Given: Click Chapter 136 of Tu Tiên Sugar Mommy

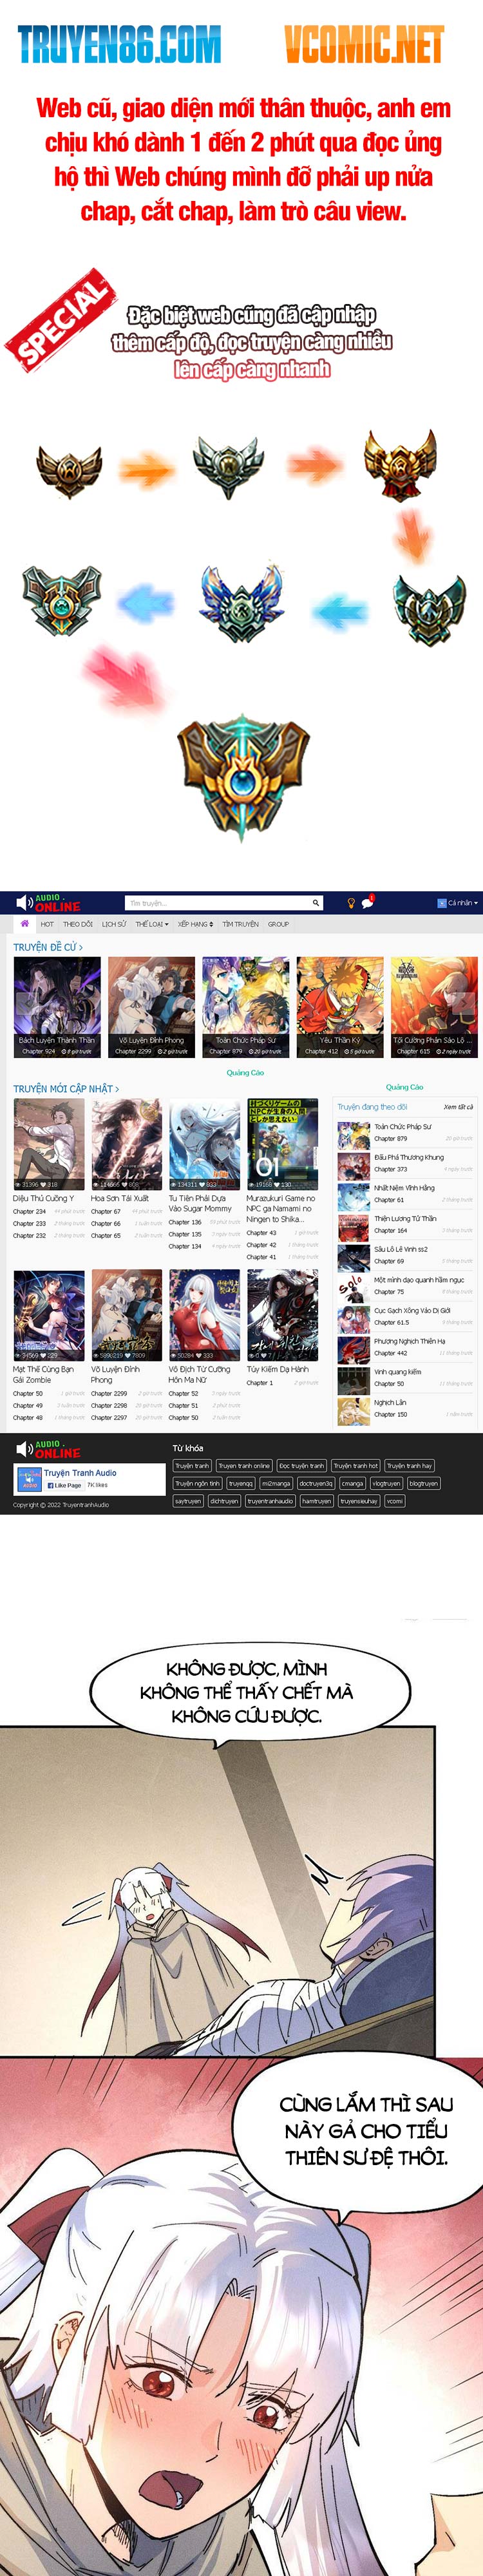Looking at the screenshot, I should pos(185,1222).
